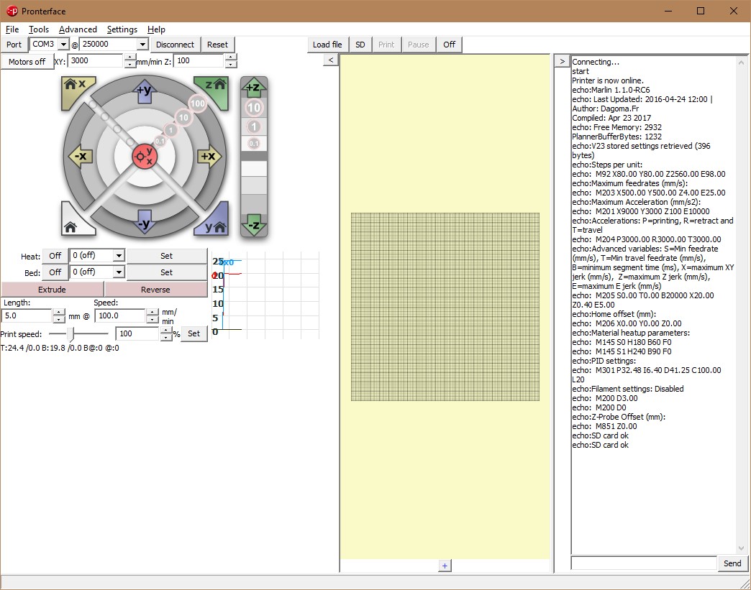Jog the printer in -X direction
The height and width of the screenshot is (590, 751).
[x=78, y=156]
